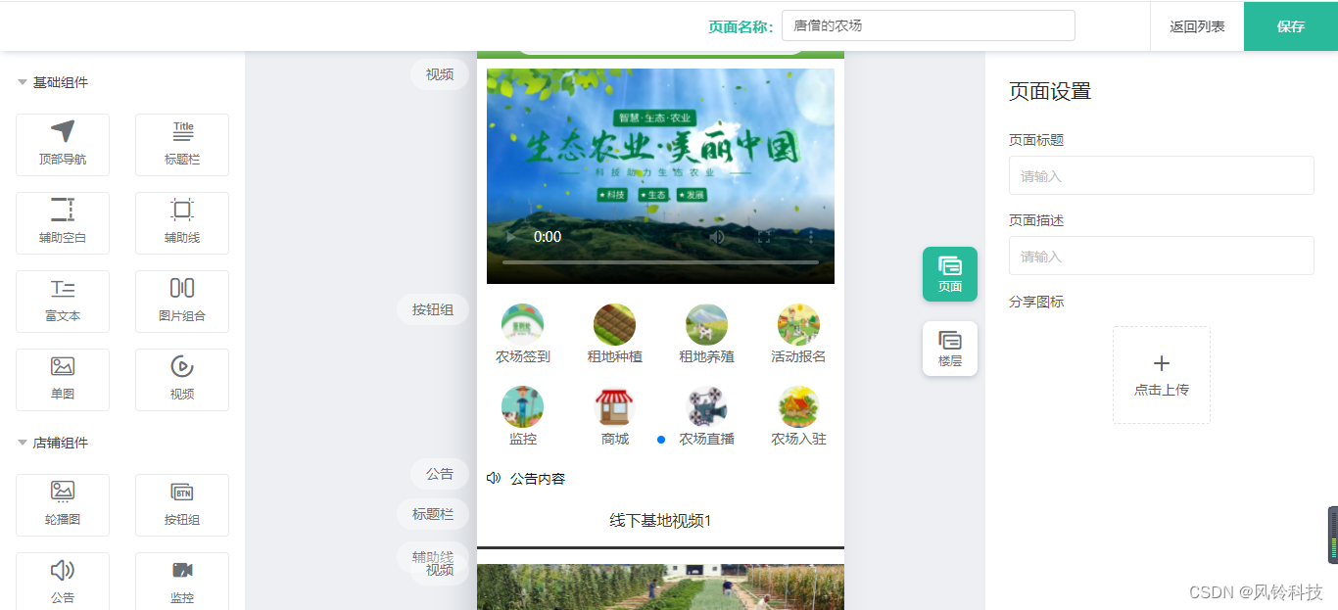Switch to the 楼层 floors tab
The height and width of the screenshot is (610, 1338).
tap(950, 349)
